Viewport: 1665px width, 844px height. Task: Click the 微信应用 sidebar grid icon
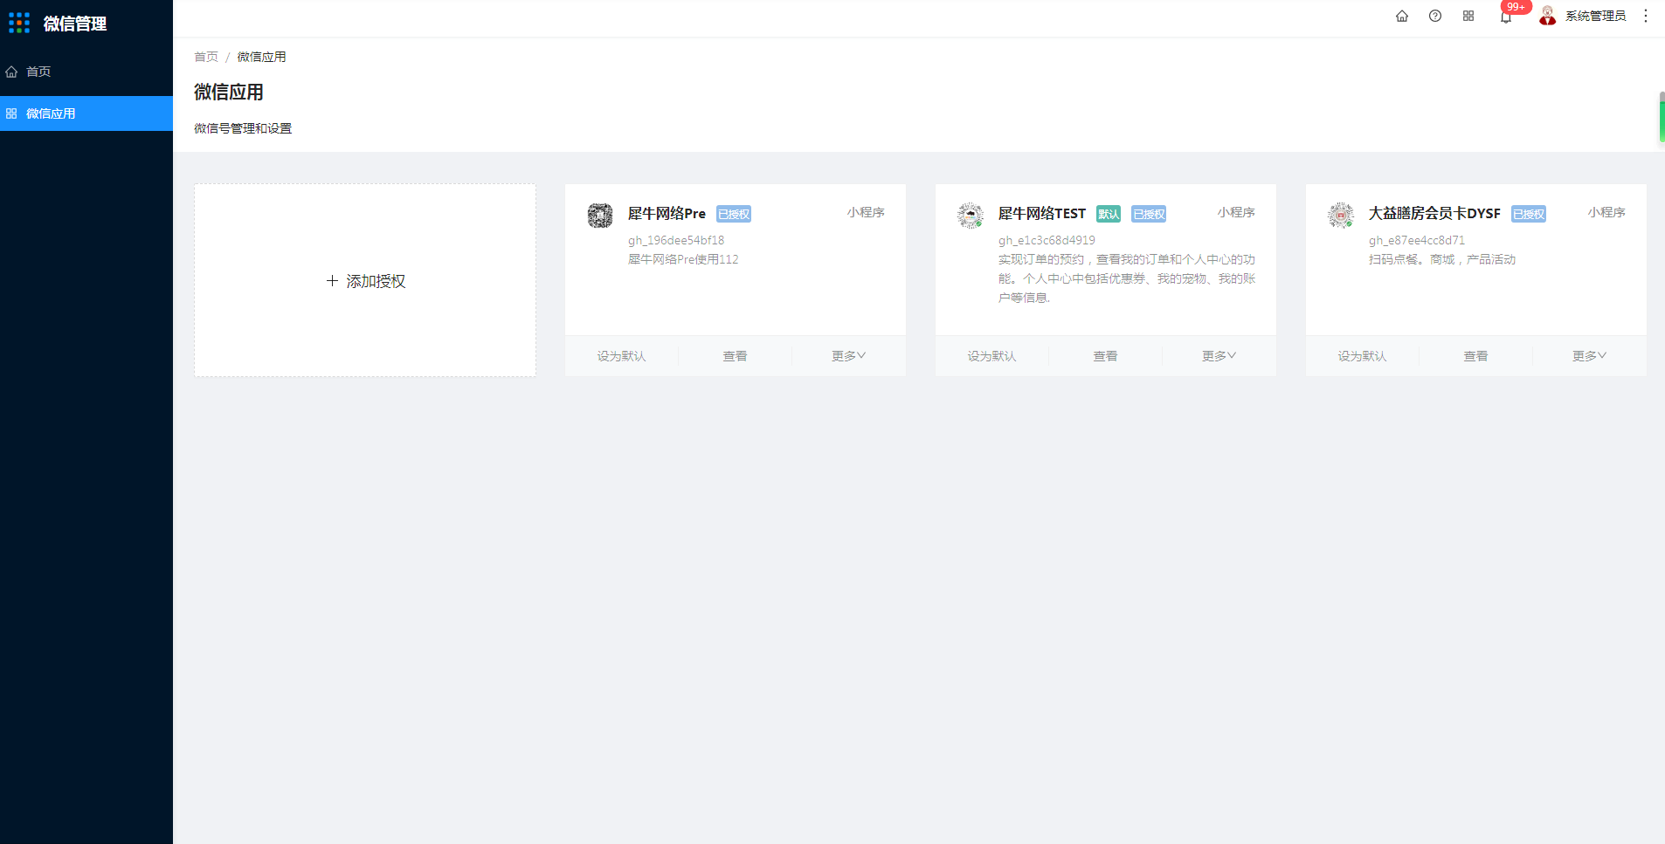pyautogui.click(x=11, y=113)
